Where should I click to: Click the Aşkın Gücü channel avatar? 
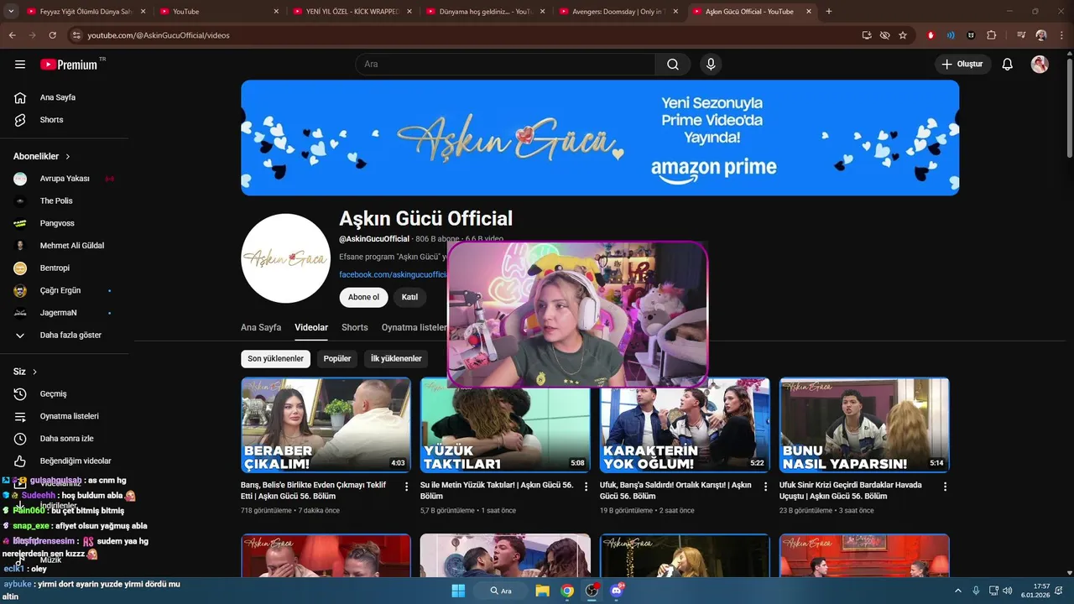tap(285, 258)
